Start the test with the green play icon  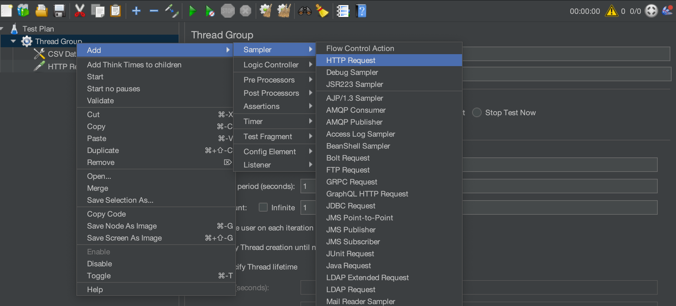[192, 11]
